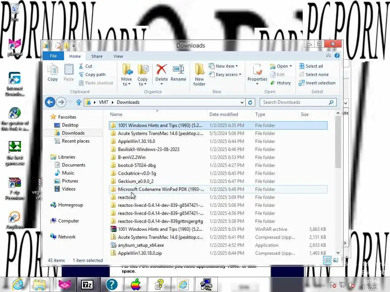Switch to the Share ribbon tab

click(x=97, y=56)
